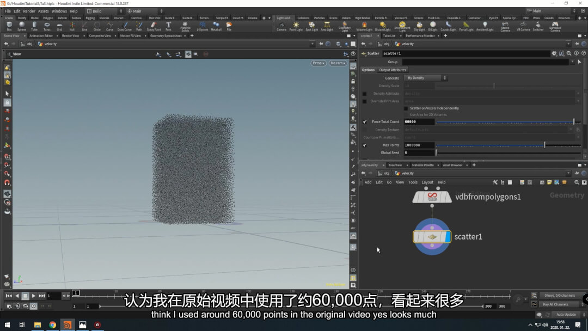Switch to the Geometry Spreadsheet tab
The width and height of the screenshot is (588, 331).
(x=166, y=36)
